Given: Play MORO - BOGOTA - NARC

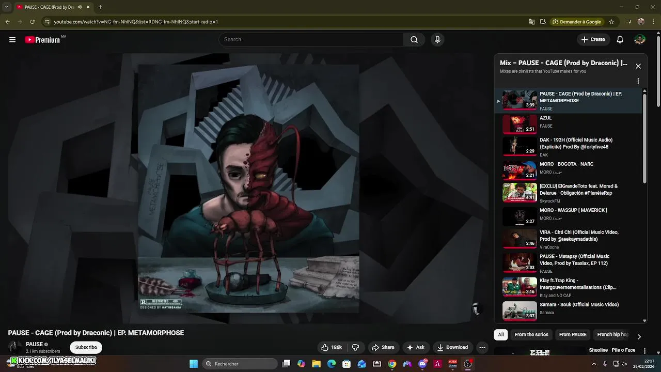Looking at the screenshot, I should pyautogui.click(x=568, y=170).
